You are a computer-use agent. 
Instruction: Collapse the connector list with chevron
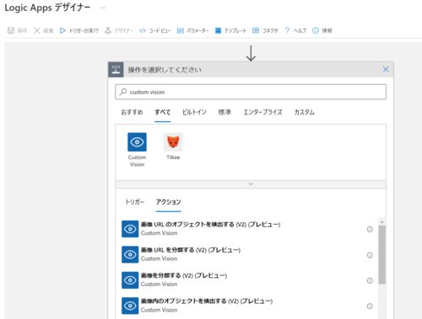(251, 184)
